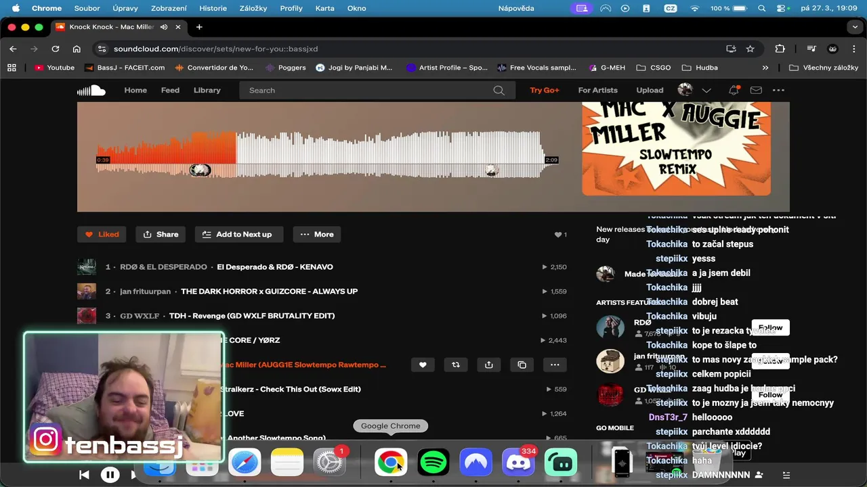Open SoundCloud messages envelope icon
867x487 pixels.
click(756, 90)
